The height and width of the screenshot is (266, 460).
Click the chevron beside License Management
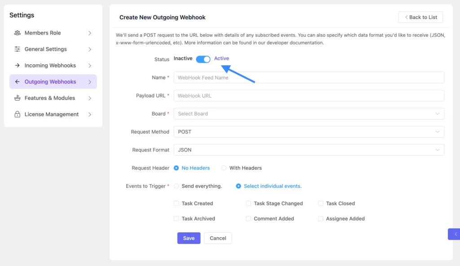coord(90,114)
